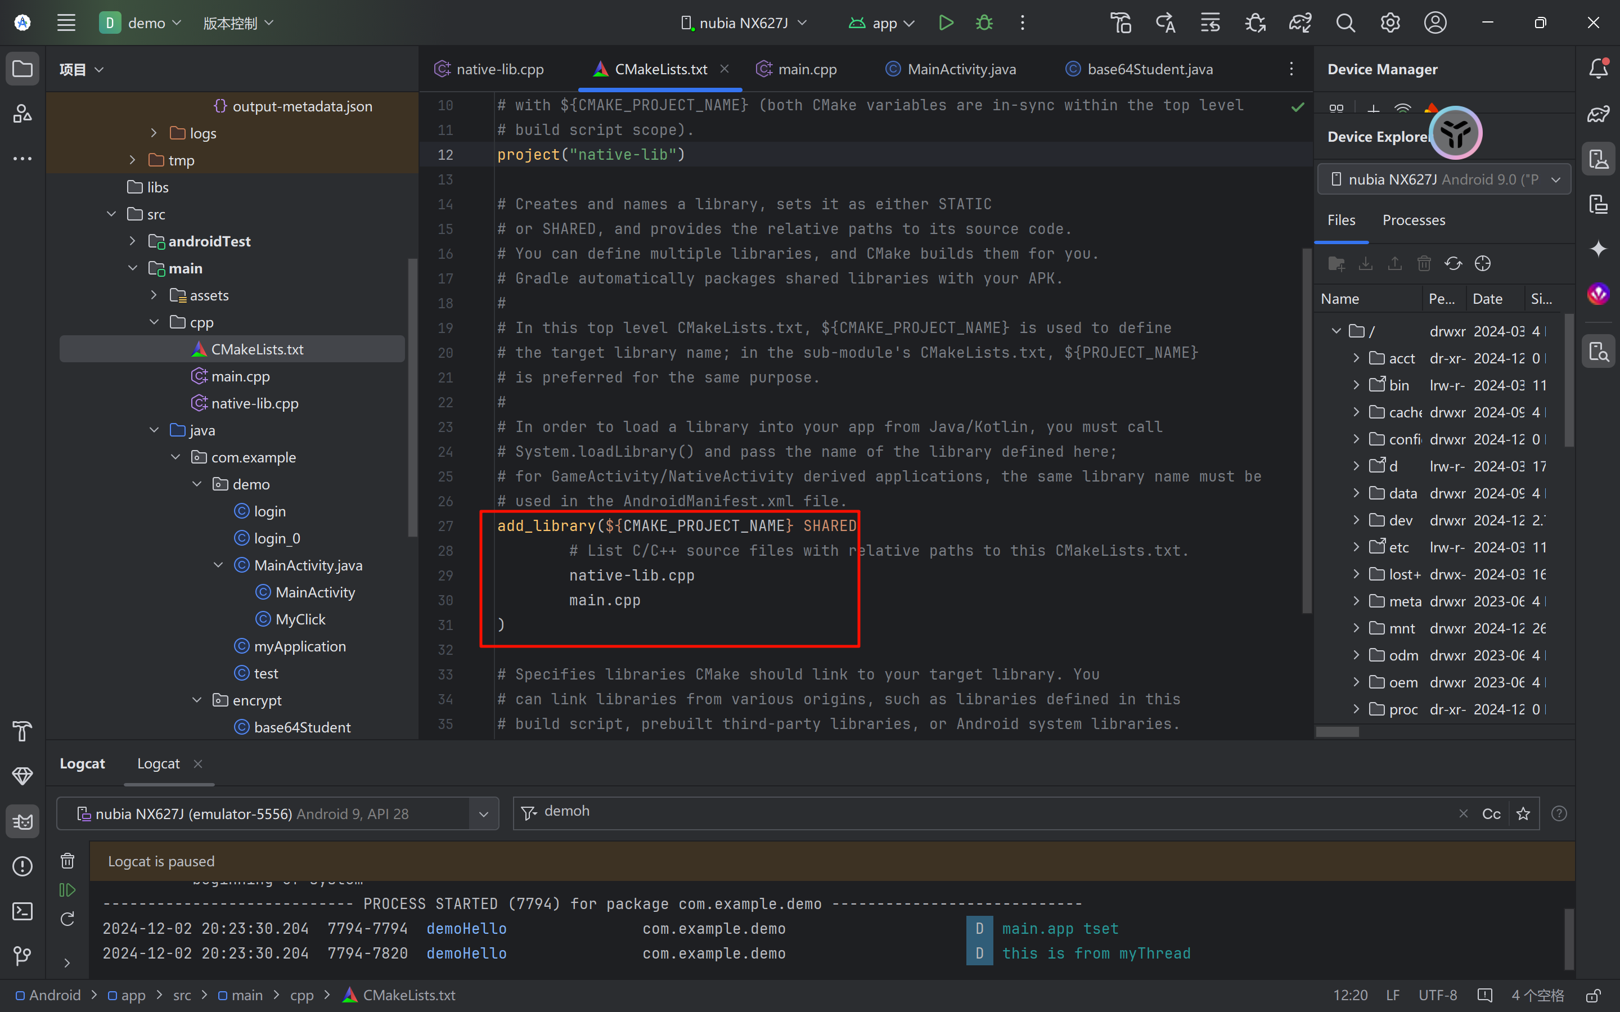
Task: Open the Terminal tool window icon
Action: [22, 911]
